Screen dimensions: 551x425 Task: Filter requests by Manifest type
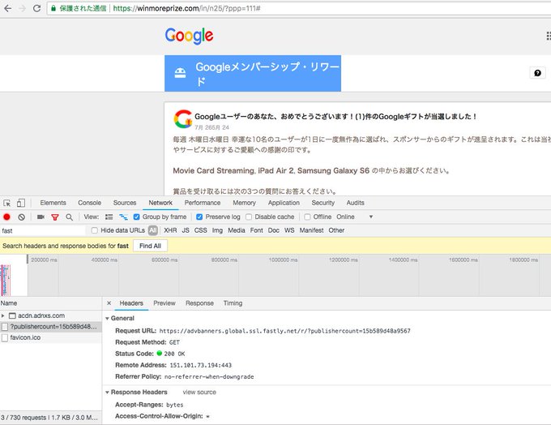point(312,230)
